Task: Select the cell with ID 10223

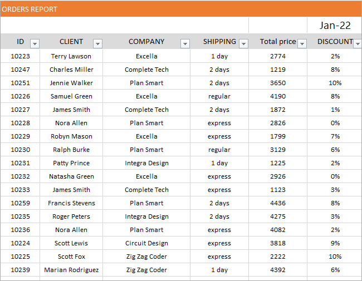Action: (x=20, y=56)
